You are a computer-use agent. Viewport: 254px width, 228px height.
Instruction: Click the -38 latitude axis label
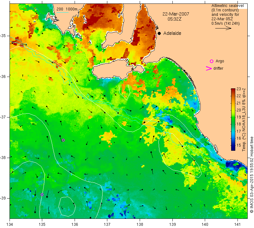click(3, 158)
